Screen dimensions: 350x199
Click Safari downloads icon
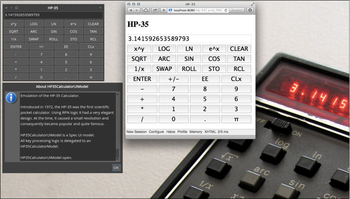coord(250,10)
